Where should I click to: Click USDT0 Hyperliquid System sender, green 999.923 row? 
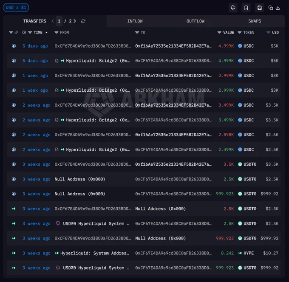coord(96,268)
